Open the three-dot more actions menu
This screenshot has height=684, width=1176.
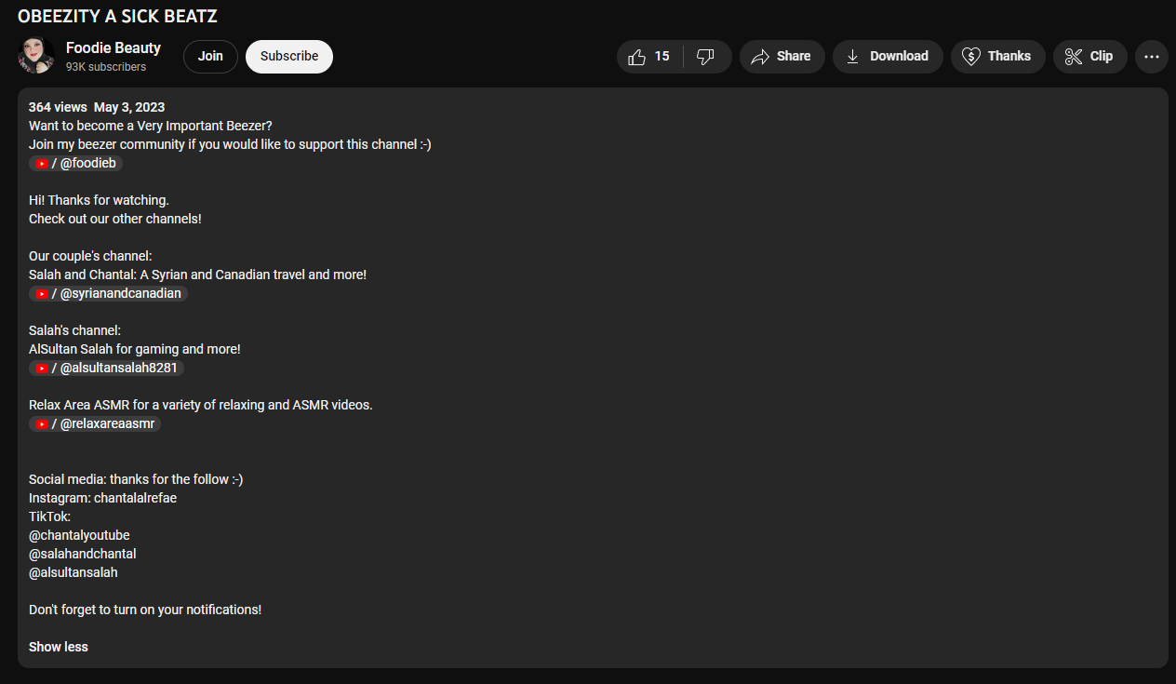(1152, 56)
